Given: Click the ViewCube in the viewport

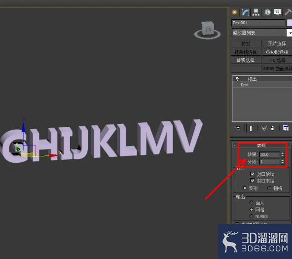Looking at the screenshot, I should [208, 28].
